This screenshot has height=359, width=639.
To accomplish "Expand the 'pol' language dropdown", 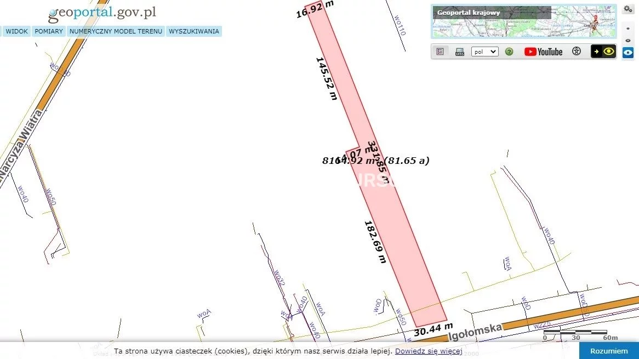I will click(484, 52).
